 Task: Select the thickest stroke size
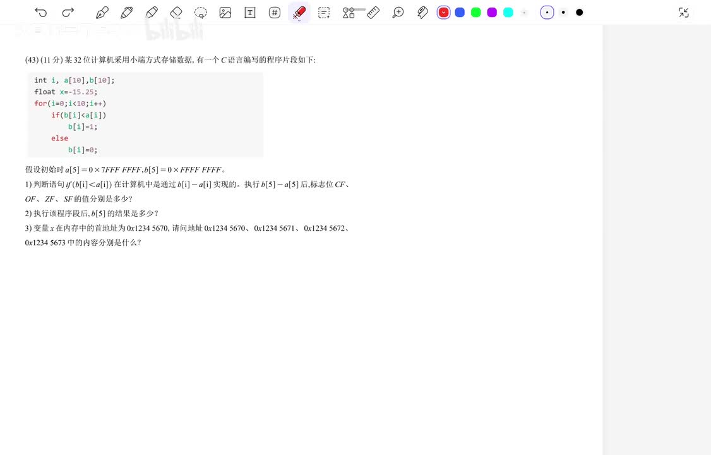tap(580, 12)
